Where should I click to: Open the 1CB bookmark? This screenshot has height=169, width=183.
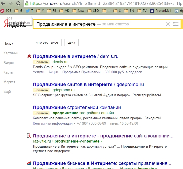(6, 11)
